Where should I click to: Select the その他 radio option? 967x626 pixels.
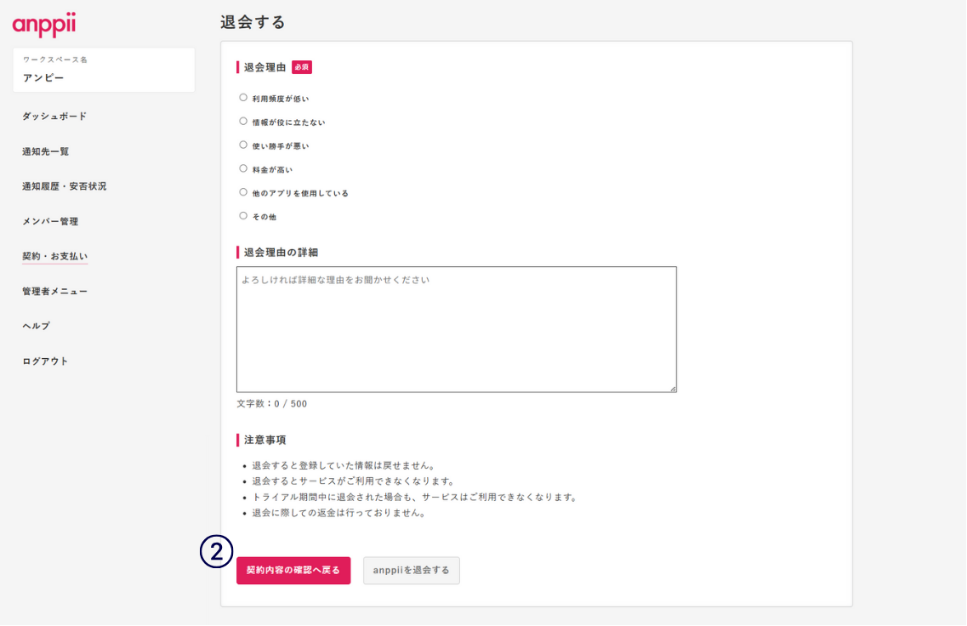pyautogui.click(x=243, y=216)
